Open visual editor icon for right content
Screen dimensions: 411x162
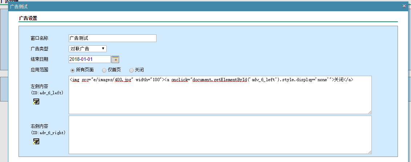click(36, 141)
